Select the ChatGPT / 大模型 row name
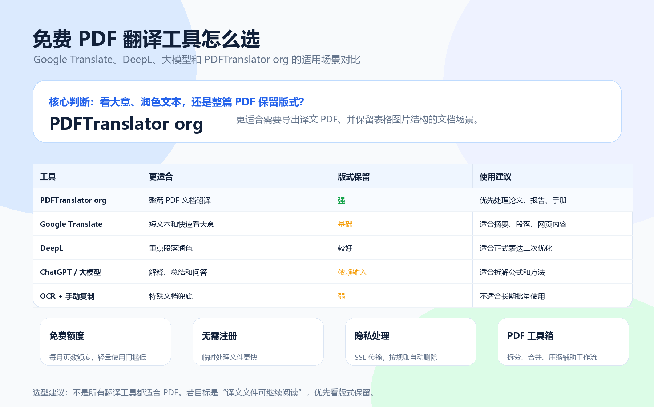The width and height of the screenshot is (654, 407). click(x=70, y=272)
